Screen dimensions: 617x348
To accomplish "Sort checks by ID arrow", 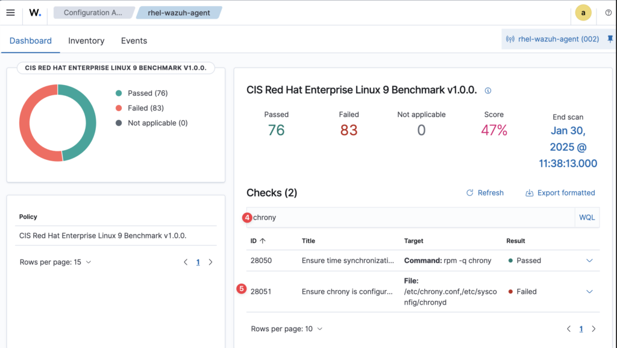I will click(x=263, y=241).
